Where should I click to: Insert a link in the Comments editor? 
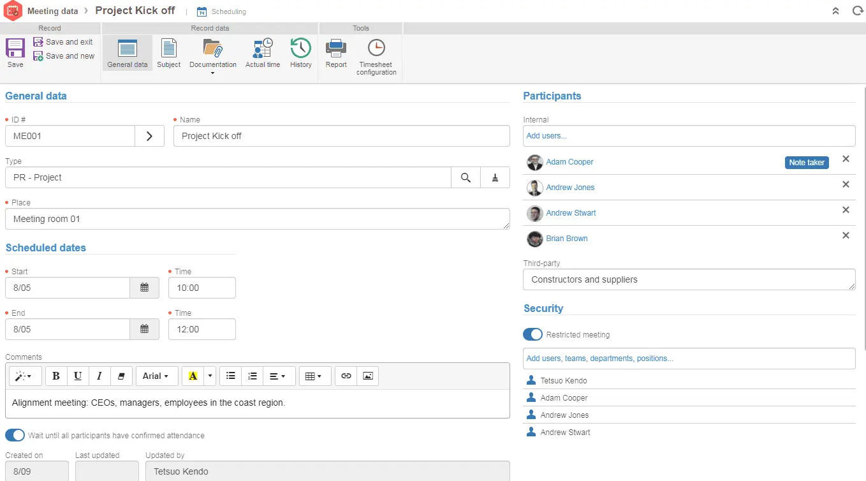point(346,376)
